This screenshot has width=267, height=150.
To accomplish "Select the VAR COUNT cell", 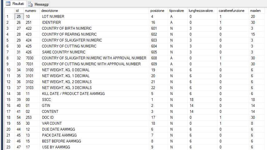I will [x=52, y=123].
